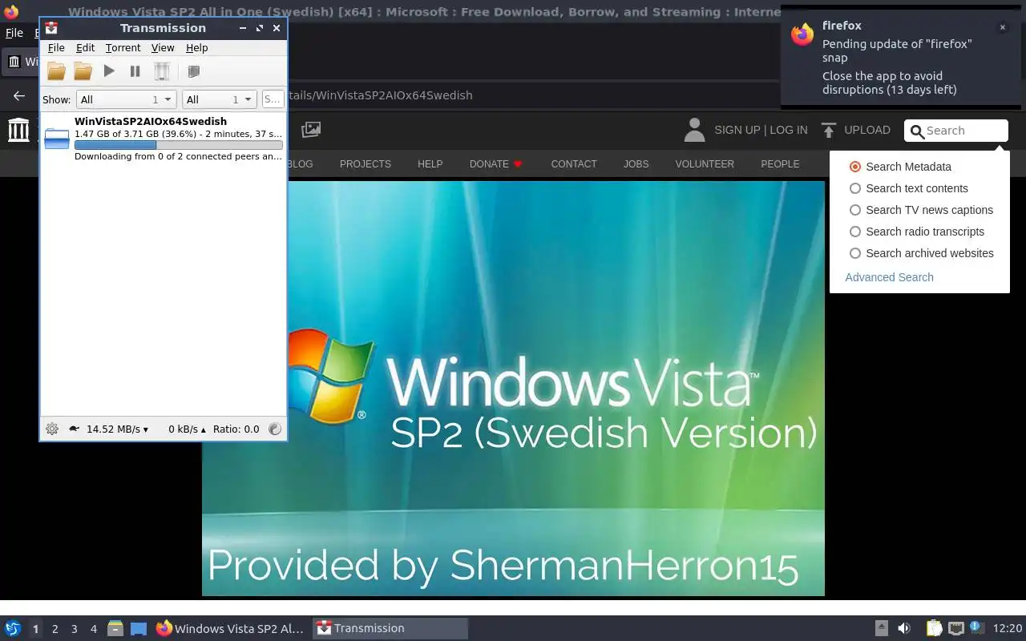Open Advanced Search link
The height and width of the screenshot is (641, 1026).
[889, 277]
